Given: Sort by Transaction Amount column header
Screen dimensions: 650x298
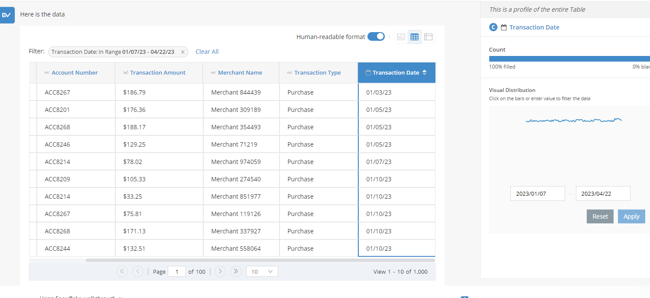Looking at the screenshot, I should click(x=158, y=72).
